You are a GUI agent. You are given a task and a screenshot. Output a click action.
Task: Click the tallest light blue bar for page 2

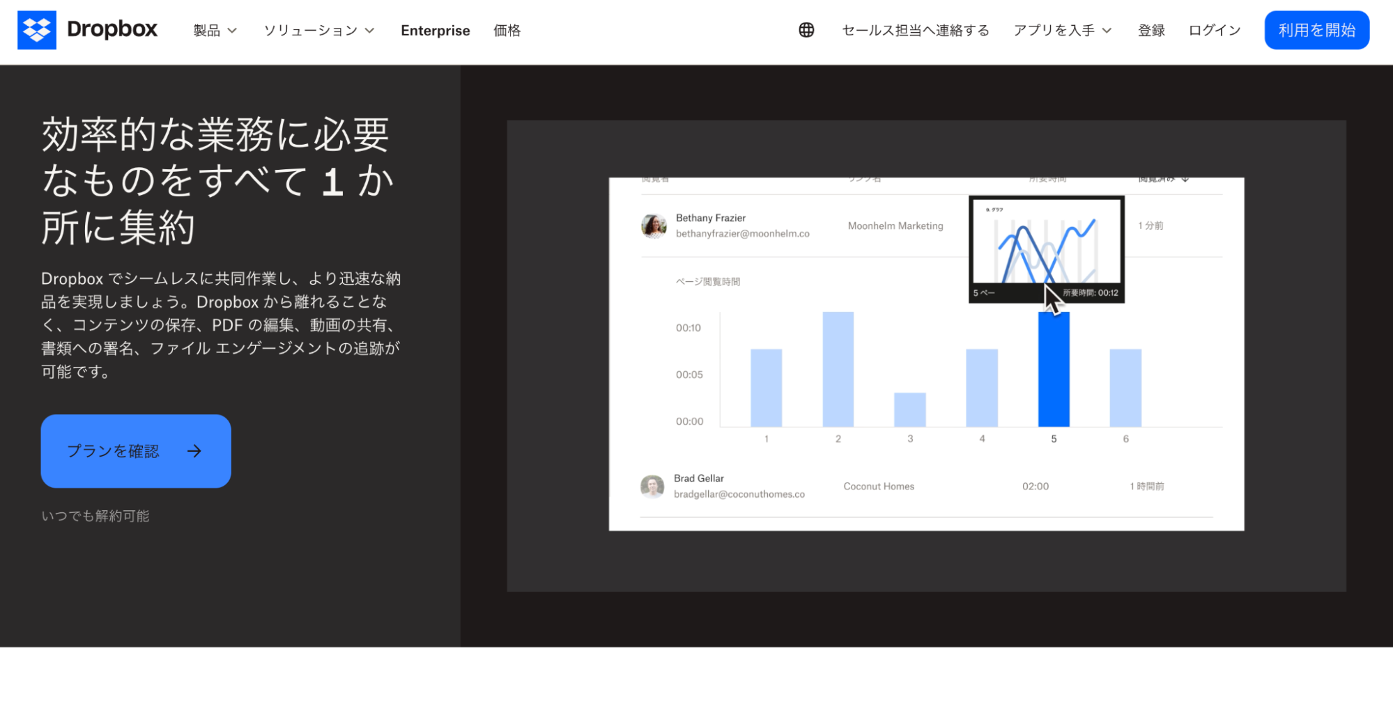838,369
